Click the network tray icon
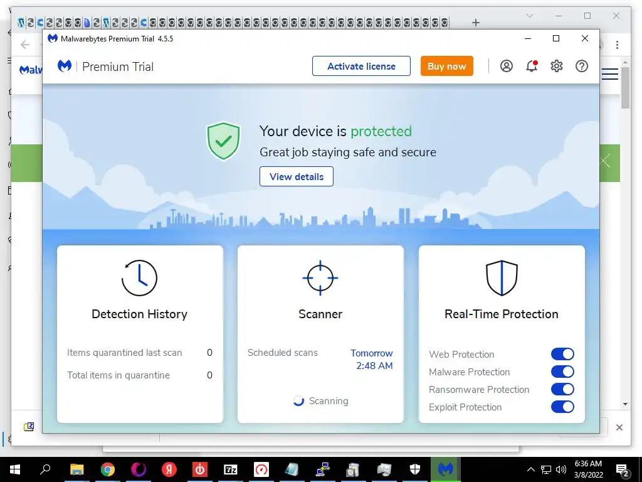Viewport: 642px width, 482px height. point(546,469)
